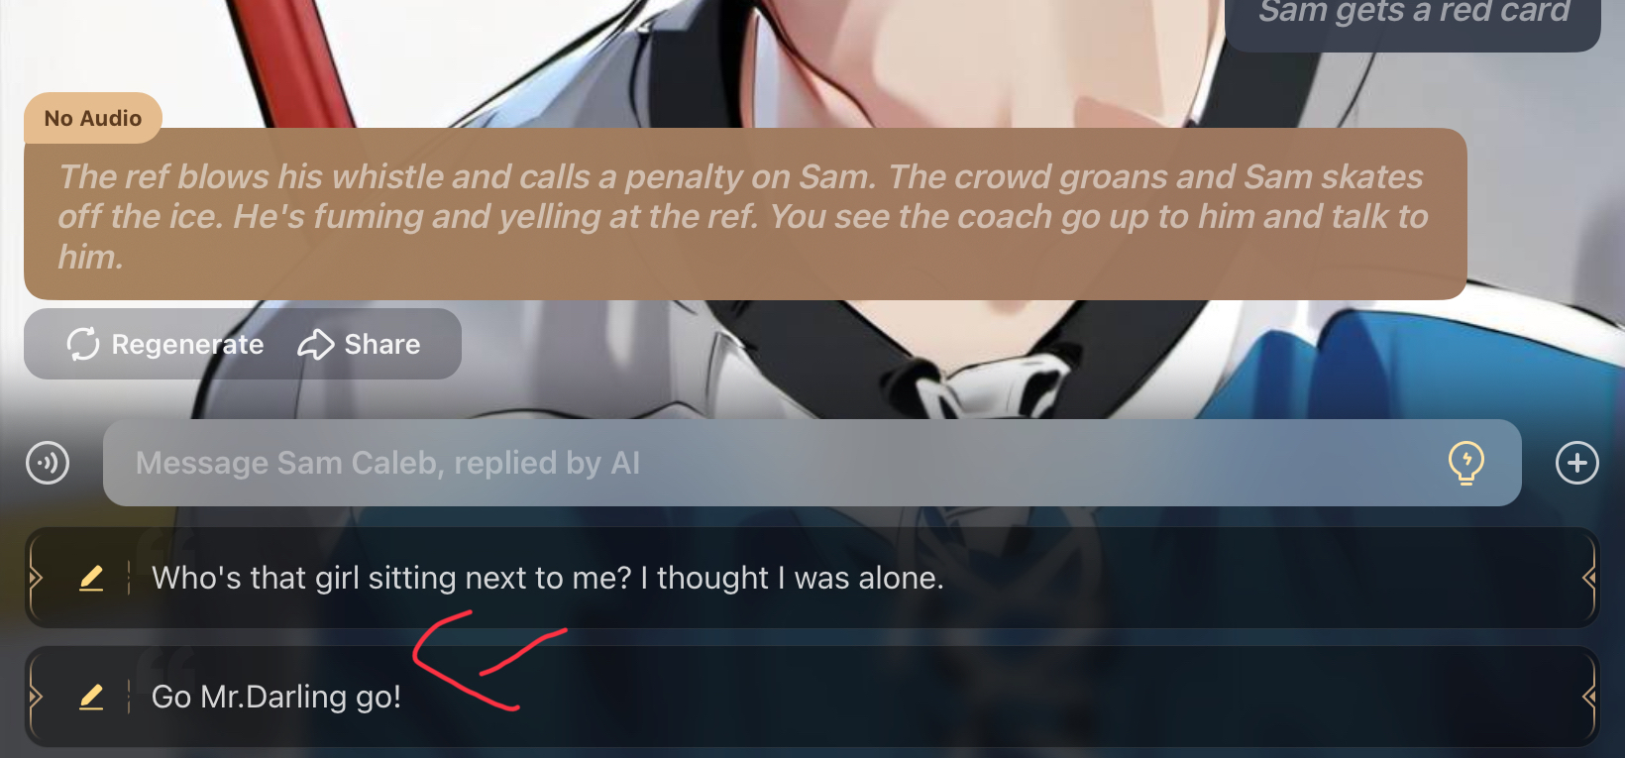
Task: Click right chevron of 'Go Mr.Darling go!' row
Action: 1589,697
